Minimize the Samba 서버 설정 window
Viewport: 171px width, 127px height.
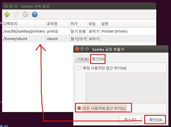(11, 6)
